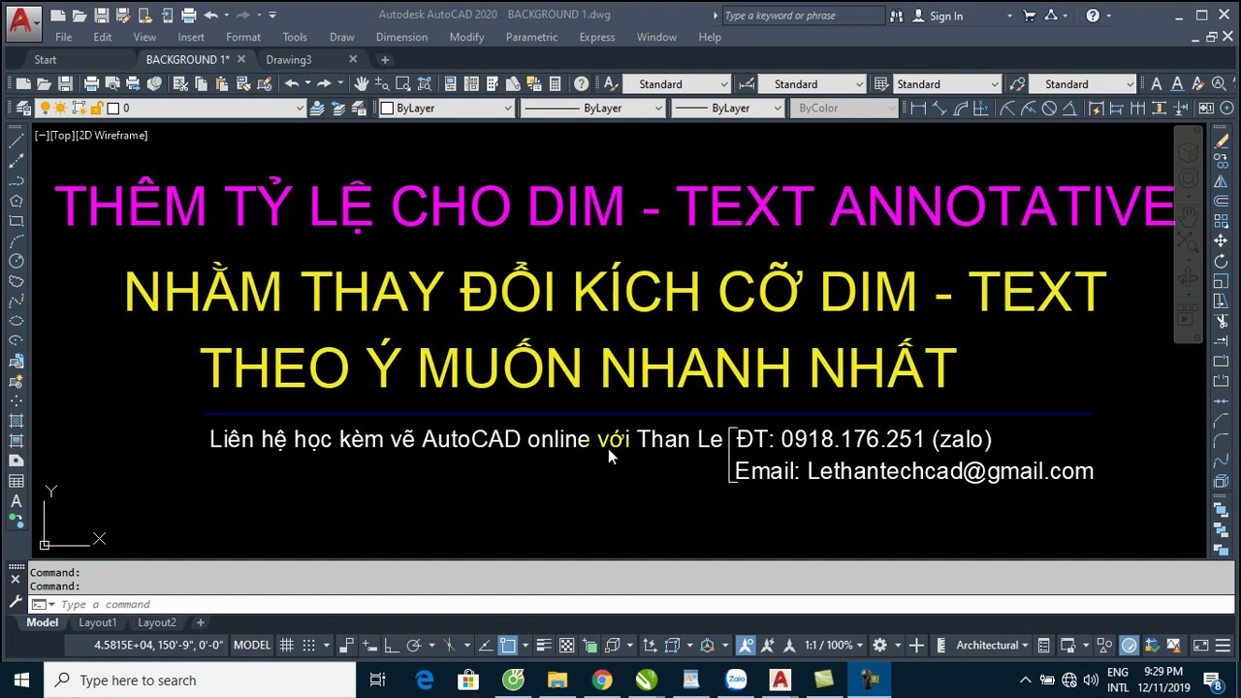Click the Autodesk App Store cart icon
This screenshot has width=1241, height=698.
tap(1030, 16)
